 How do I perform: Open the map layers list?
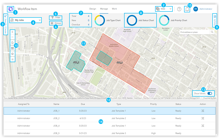coord(12,54)
